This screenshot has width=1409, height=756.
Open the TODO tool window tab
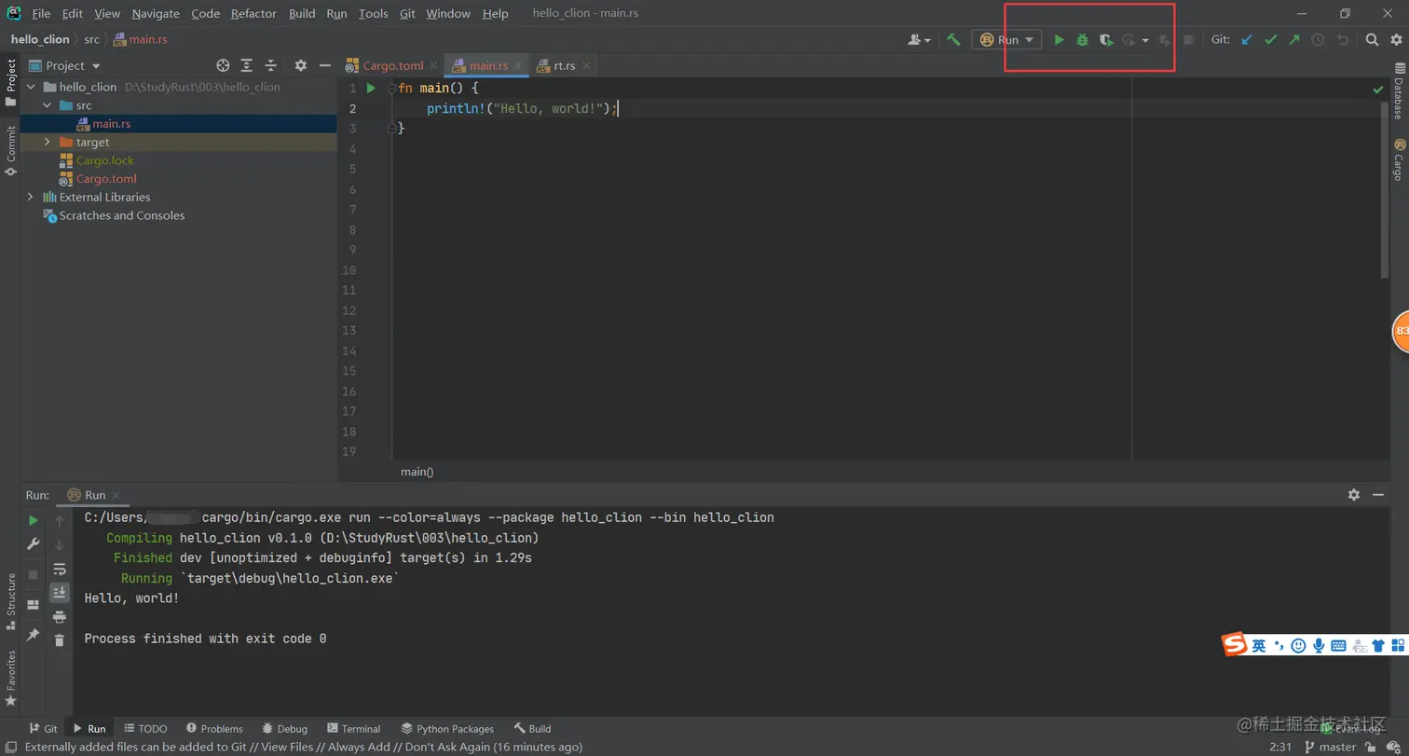146,728
